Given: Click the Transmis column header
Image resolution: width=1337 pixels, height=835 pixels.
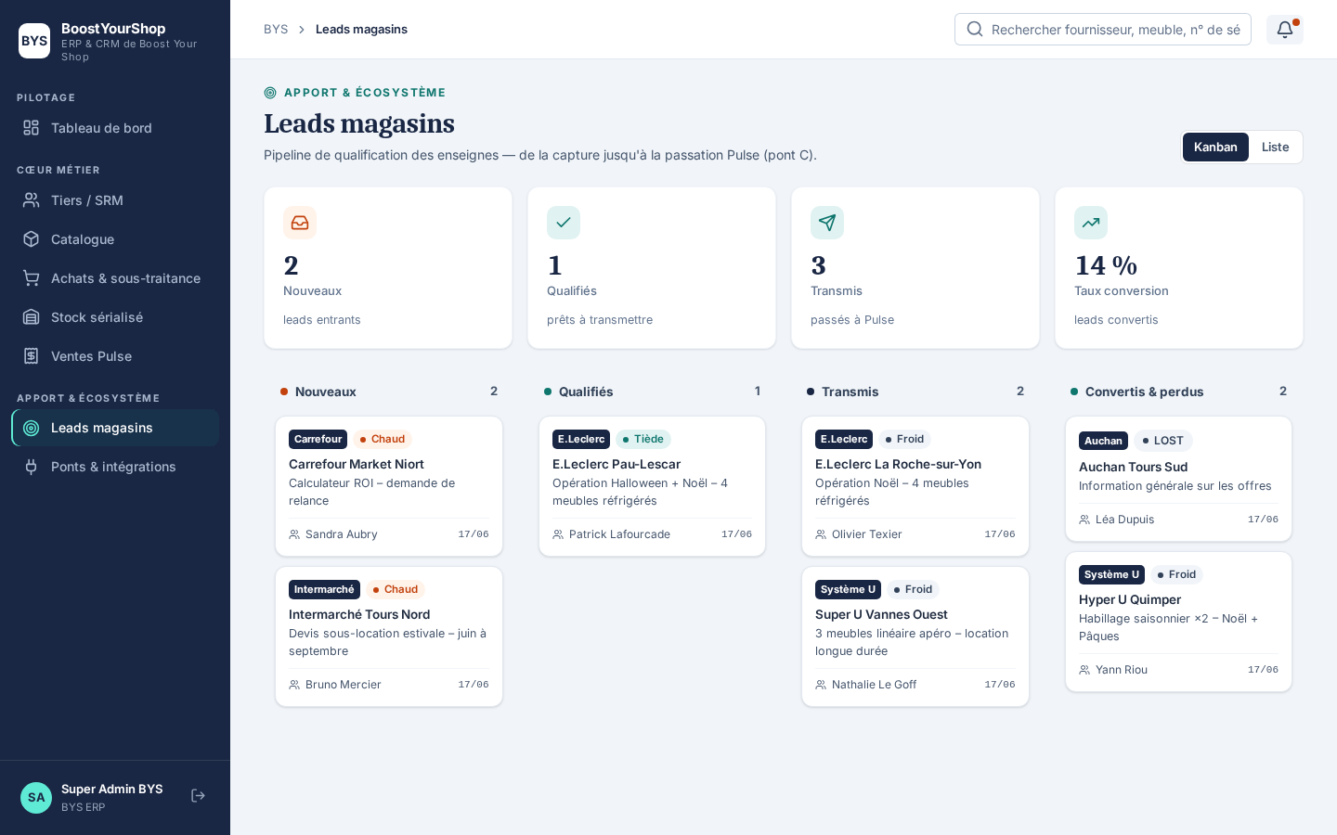Looking at the screenshot, I should click(x=915, y=392).
